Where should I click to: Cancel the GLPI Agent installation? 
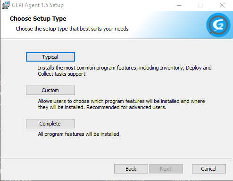point(209,169)
